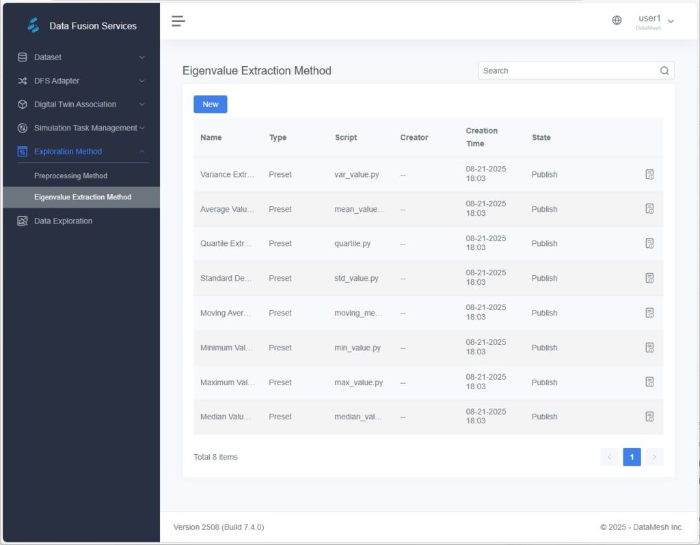Go to page 1 in pagination
Image resolution: width=700 pixels, height=545 pixels.
pyautogui.click(x=632, y=457)
